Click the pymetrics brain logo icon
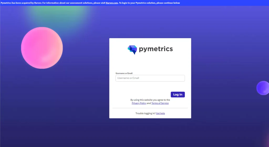This screenshot has width=269, height=147. [x=132, y=50]
